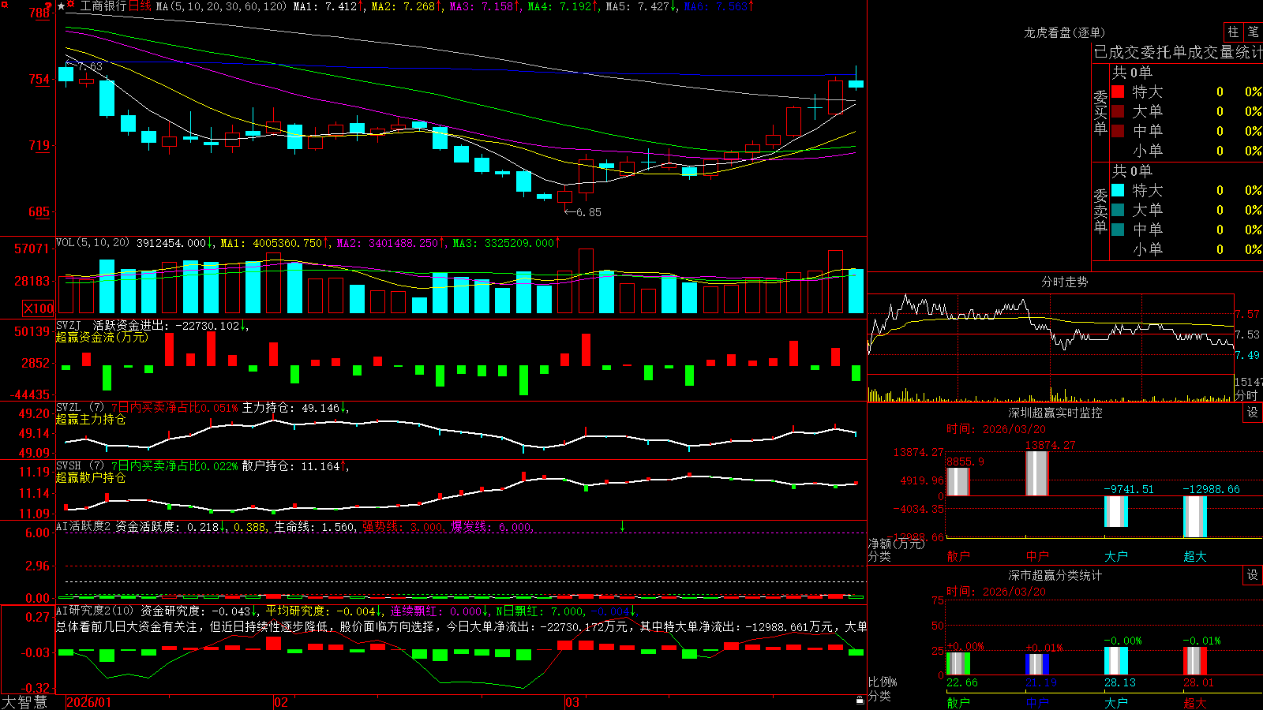Select the 工商银行 stock name

point(103,6)
